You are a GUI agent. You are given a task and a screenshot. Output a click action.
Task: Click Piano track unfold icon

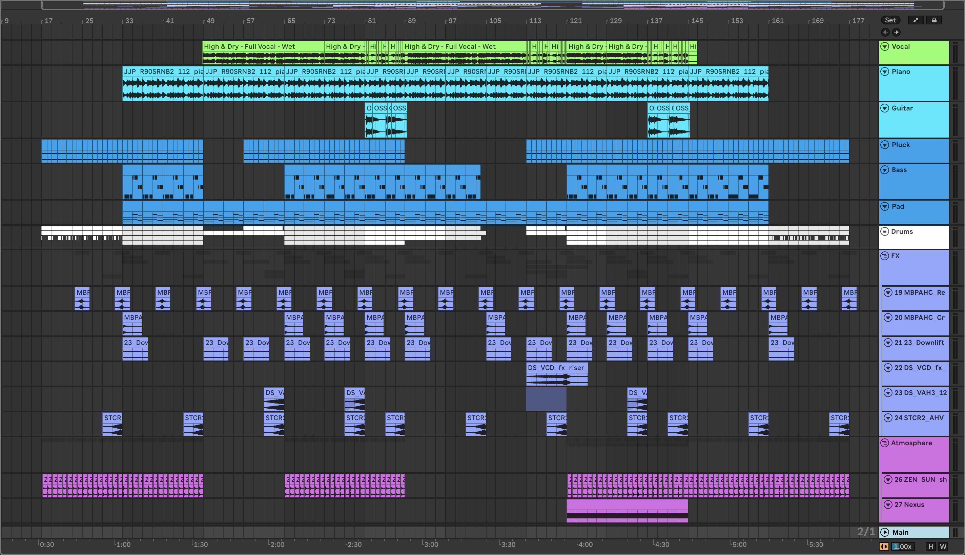(885, 72)
